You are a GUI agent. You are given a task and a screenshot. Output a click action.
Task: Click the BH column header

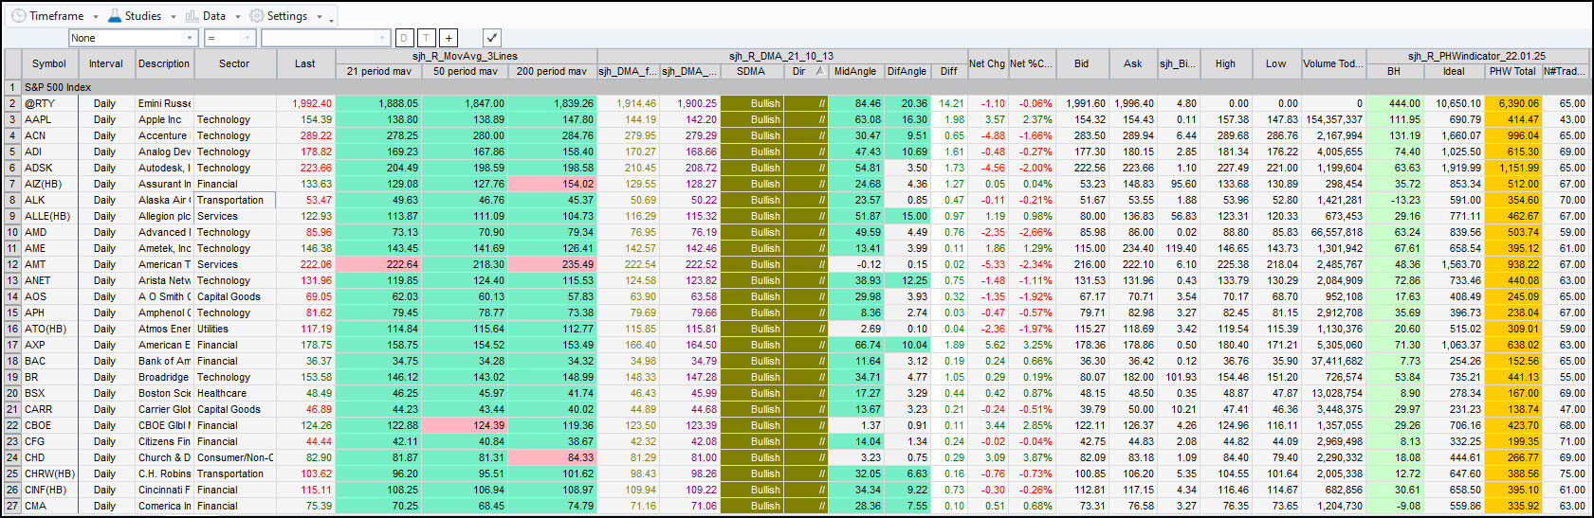[1394, 71]
